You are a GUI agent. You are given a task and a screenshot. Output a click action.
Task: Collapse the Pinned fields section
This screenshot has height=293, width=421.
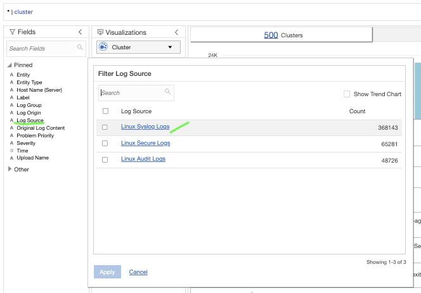(x=10, y=65)
